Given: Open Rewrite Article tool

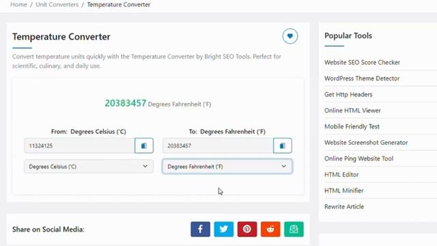Looking at the screenshot, I should [344, 206].
